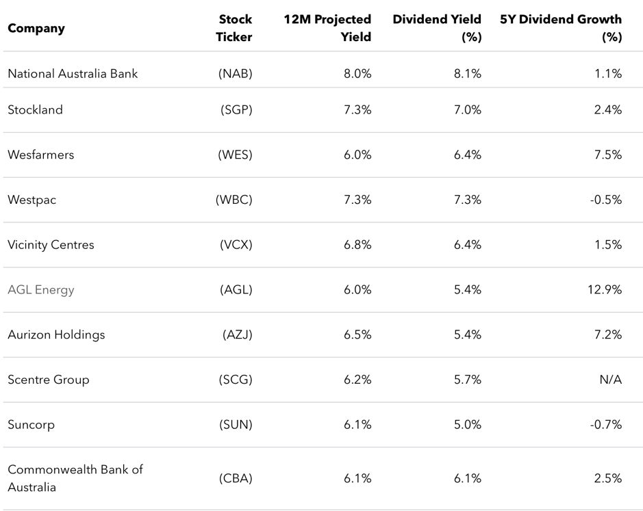Open Commonwealth Bank of Australia entry
Screen dimensions: 643x511
point(75,478)
